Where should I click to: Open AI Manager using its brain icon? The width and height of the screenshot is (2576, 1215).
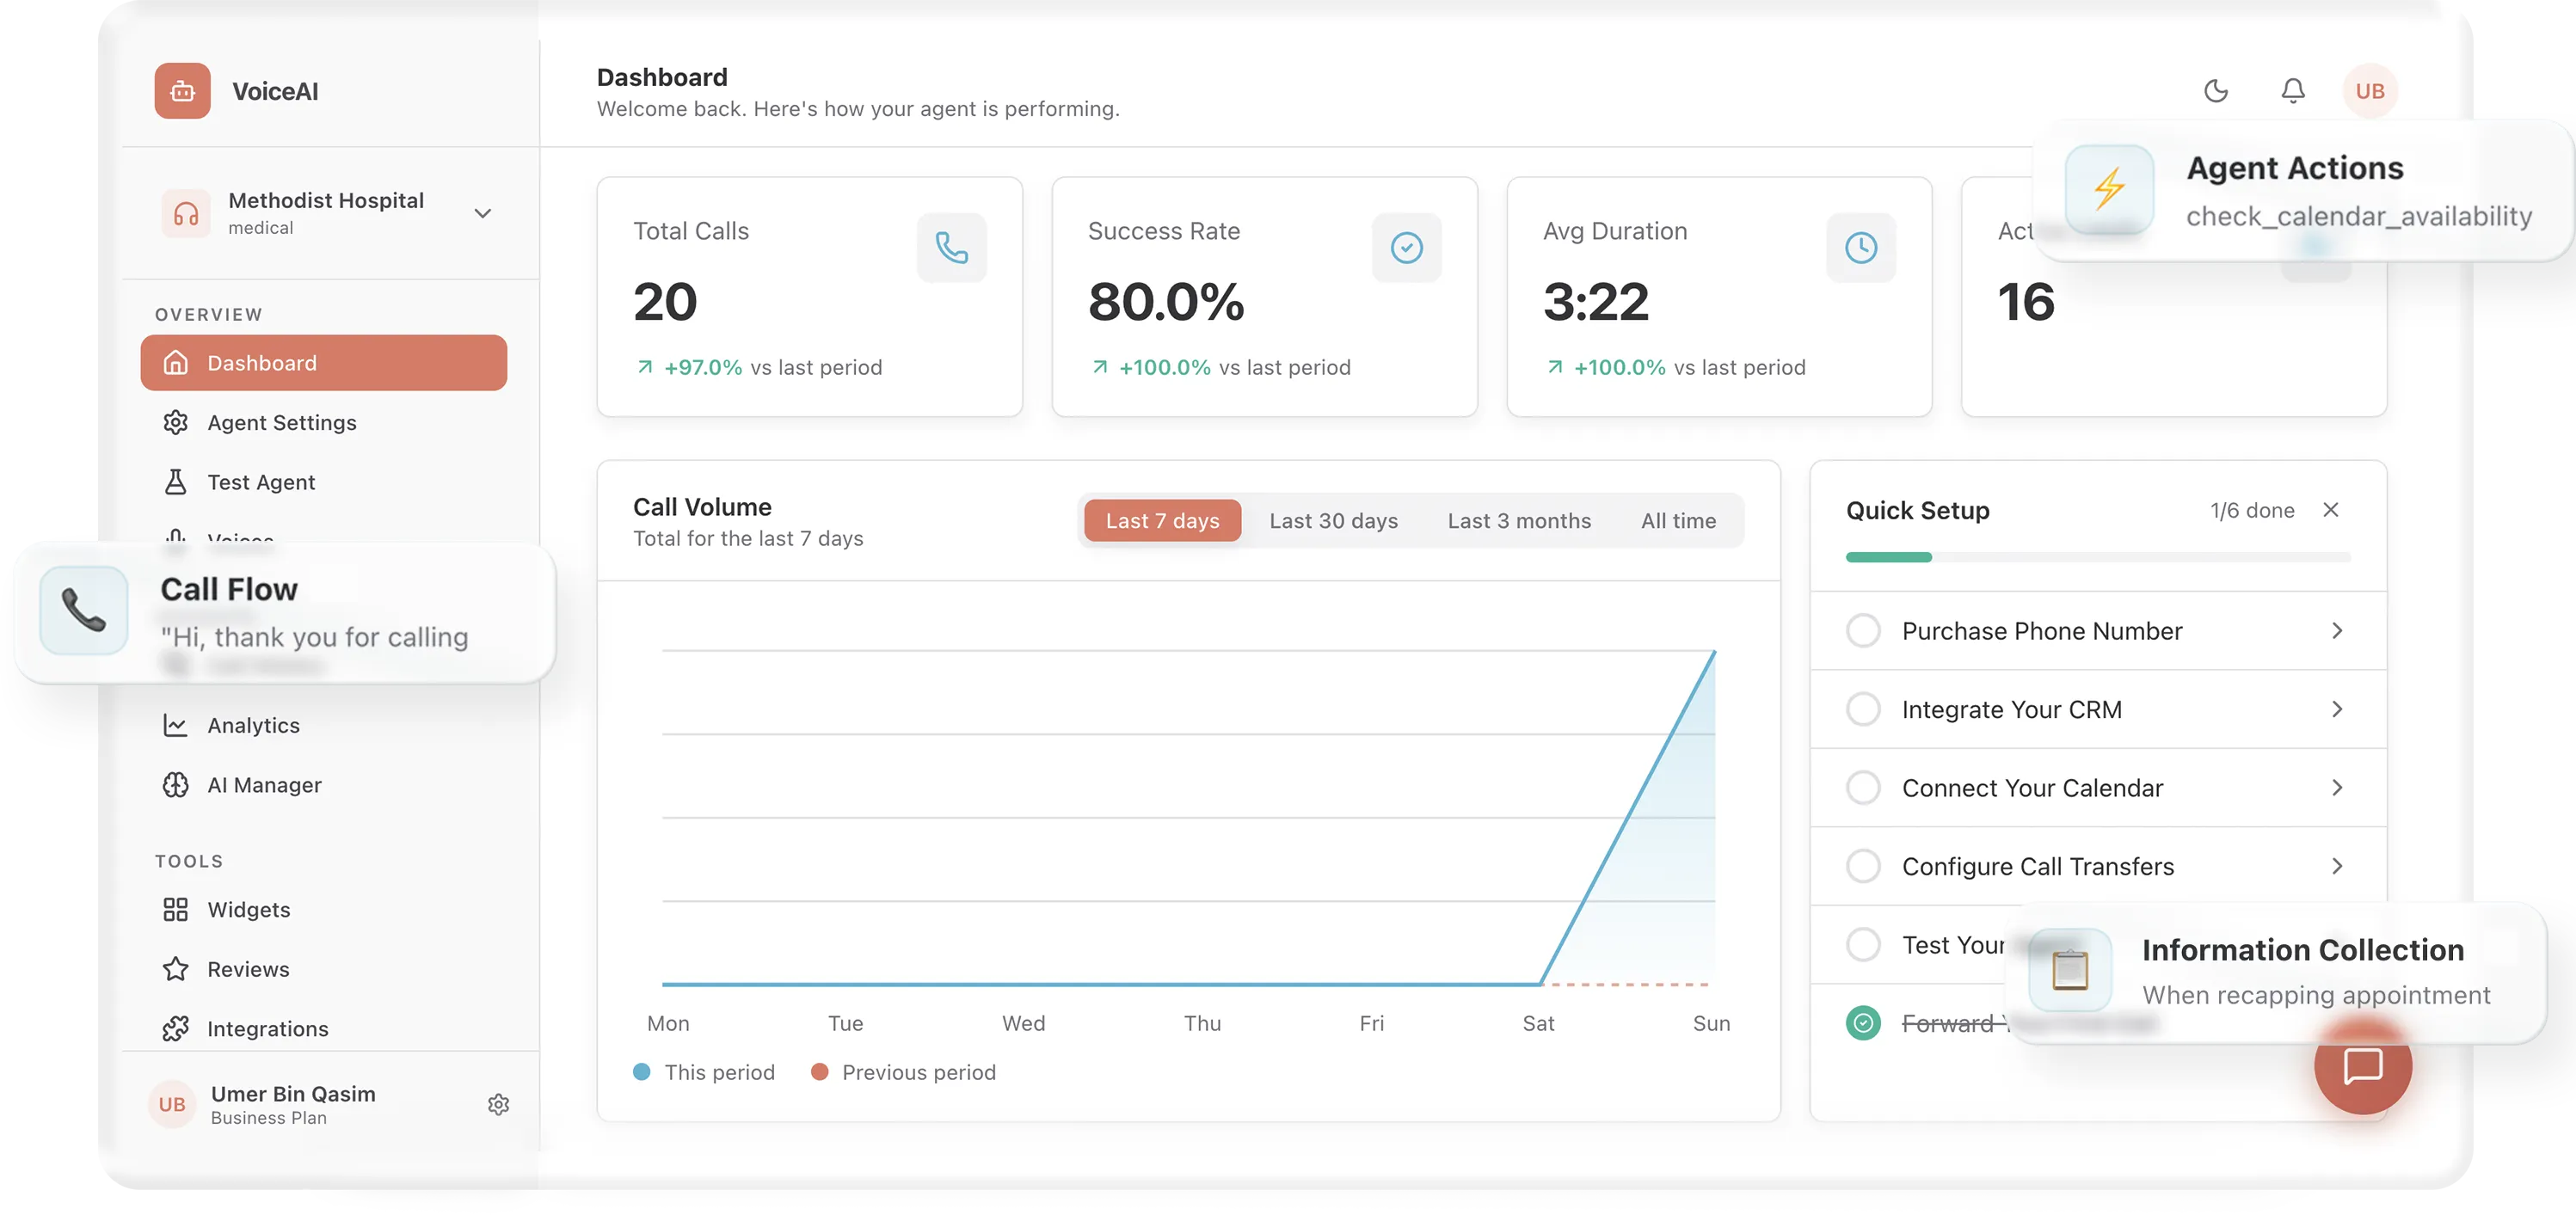[x=176, y=785]
